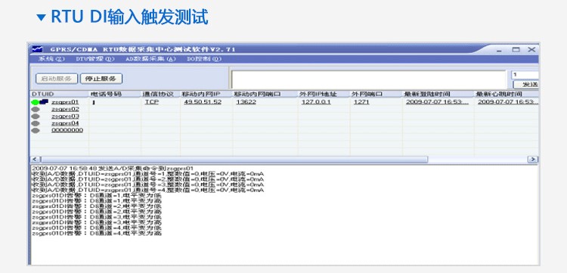567x273 pixels.
Task: Click the 电话号码 column header
Action: pos(115,95)
